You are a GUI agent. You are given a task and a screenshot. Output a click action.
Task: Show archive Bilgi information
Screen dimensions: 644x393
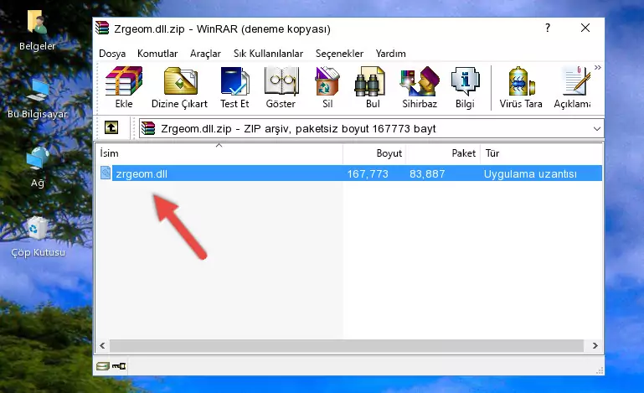(465, 87)
